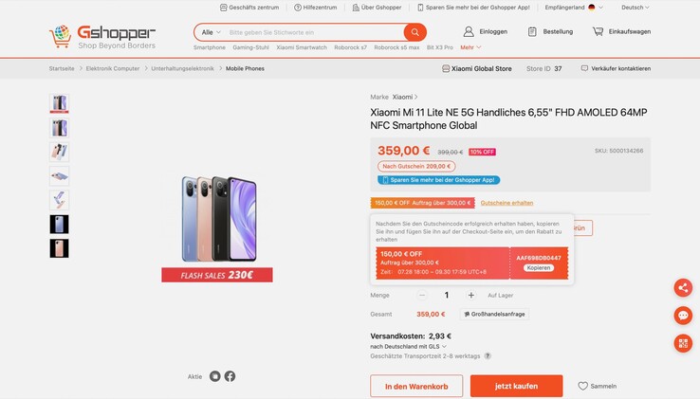700x399 pixels.
Task: Expand the Deutsch language dropdown
Action: (x=636, y=7)
